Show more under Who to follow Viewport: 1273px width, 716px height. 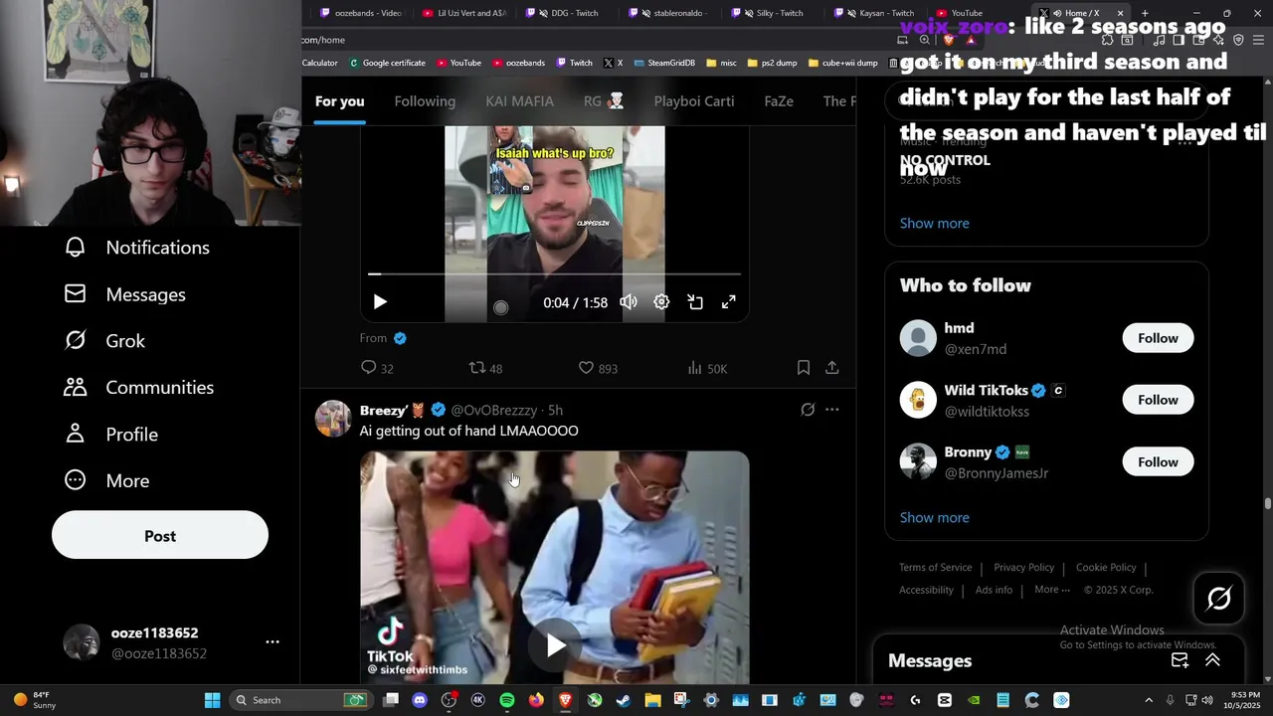coord(934,517)
